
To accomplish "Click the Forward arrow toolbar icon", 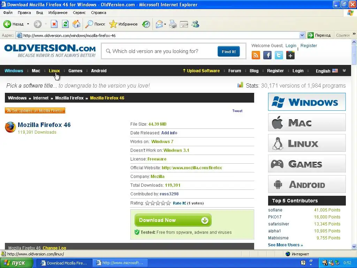I will [x=38, y=24].
